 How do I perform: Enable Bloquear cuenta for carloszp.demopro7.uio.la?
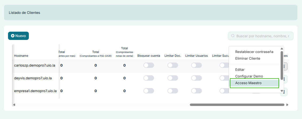click(x=149, y=65)
